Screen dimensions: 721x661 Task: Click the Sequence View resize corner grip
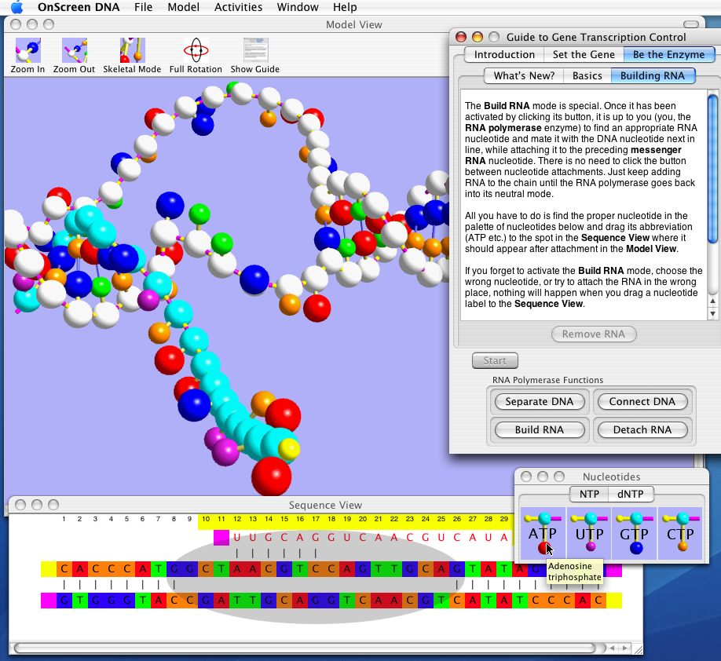click(x=638, y=648)
